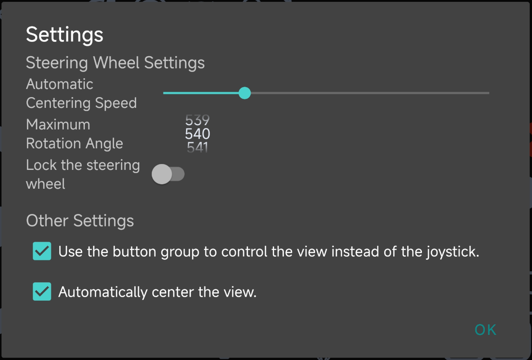Click the far left start of the centering speed slider
The height and width of the screenshot is (360, 532).
click(164, 93)
